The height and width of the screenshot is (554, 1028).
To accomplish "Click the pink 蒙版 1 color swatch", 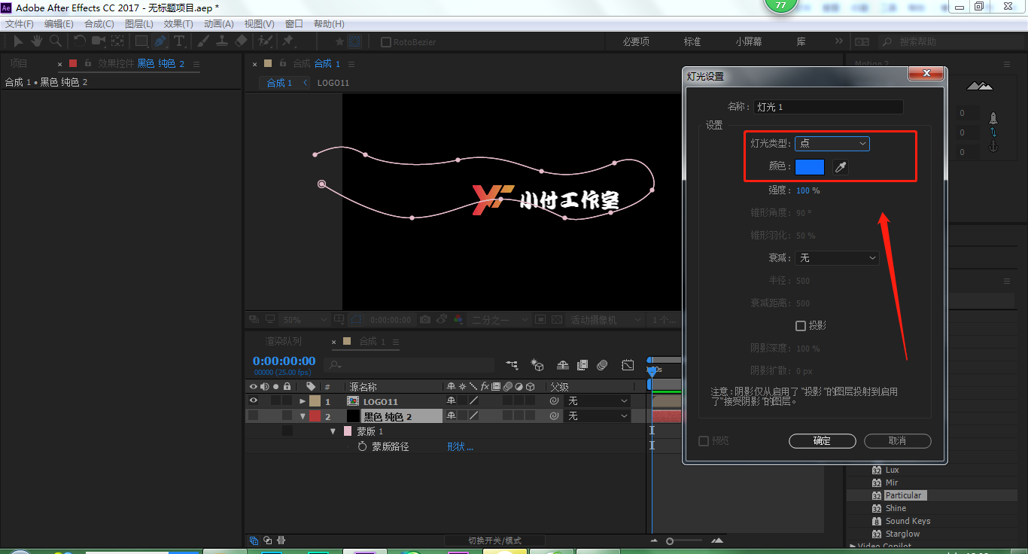I will point(348,431).
